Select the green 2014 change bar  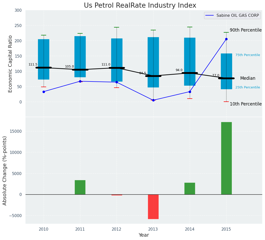190,189
